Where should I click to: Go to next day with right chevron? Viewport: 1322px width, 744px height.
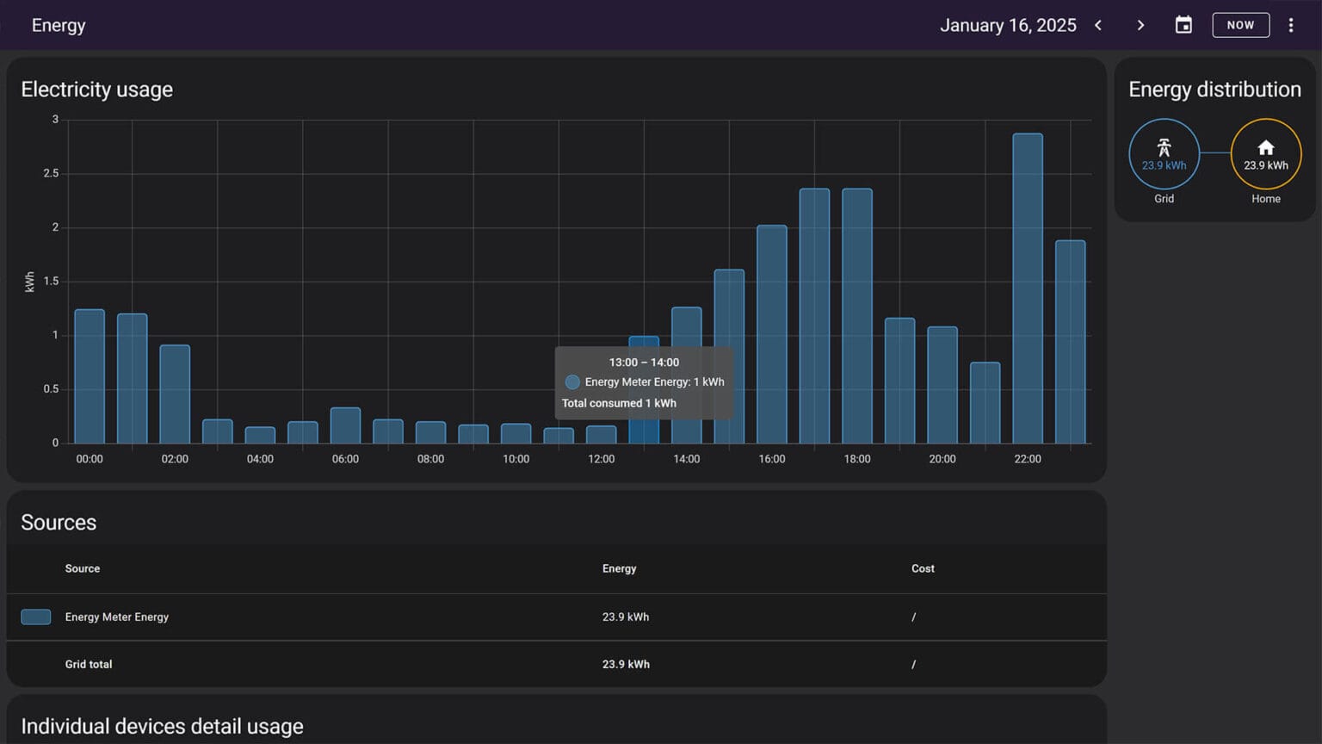point(1140,25)
